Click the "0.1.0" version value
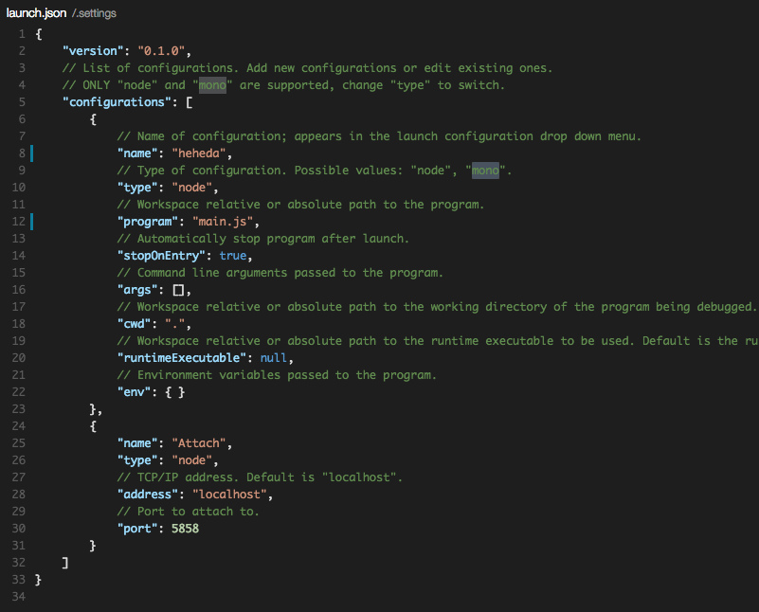 161,51
